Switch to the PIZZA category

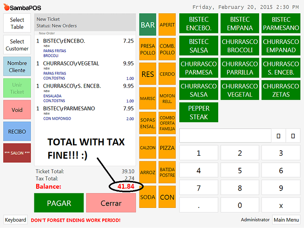(x=167, y=148)
